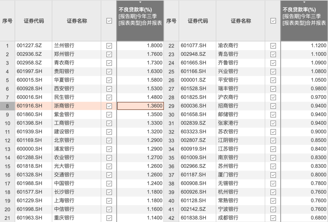Open the sort dropdown on right 不良贷款率 column

click(304, 2)
